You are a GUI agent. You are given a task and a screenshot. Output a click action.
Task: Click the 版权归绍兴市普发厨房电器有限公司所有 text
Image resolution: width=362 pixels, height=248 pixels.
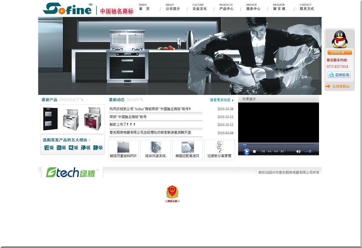[x=289, y=173]
